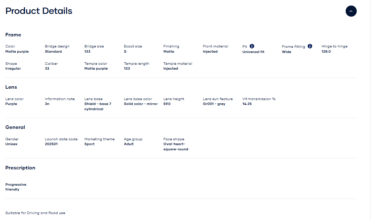The height and width of the screenshot is (221, 371).
Task: Select the Frame section heading
Action: point(13,35)
